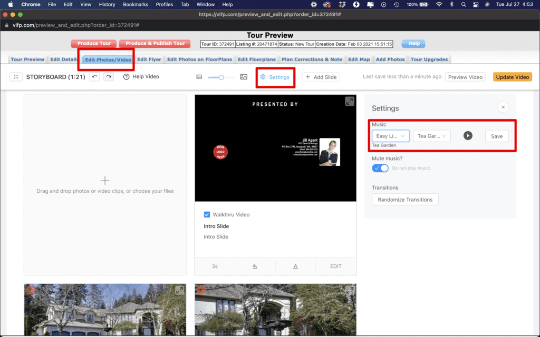Toggle the Mute music switch off

[x=380, y=167]
